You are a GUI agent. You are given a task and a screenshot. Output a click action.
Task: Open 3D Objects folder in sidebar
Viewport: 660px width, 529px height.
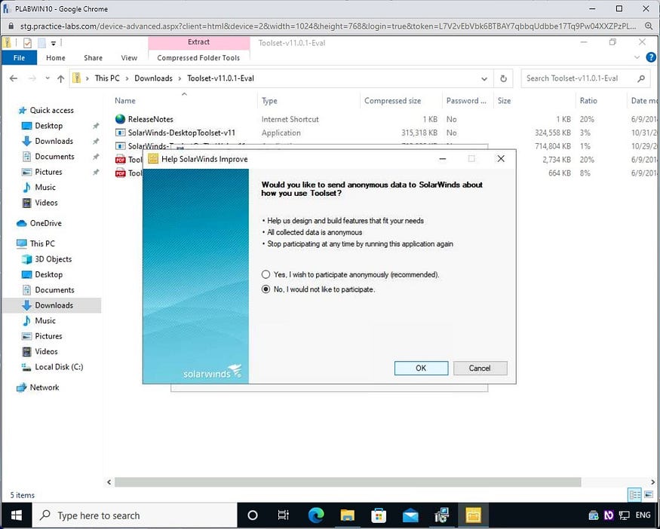(x=53, y=259)
